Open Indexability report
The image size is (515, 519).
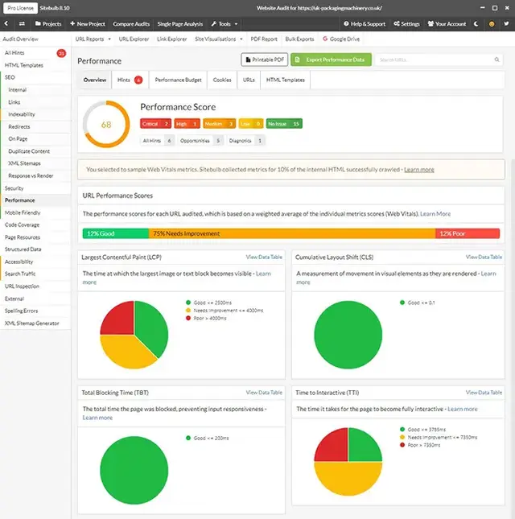point(22,114)
